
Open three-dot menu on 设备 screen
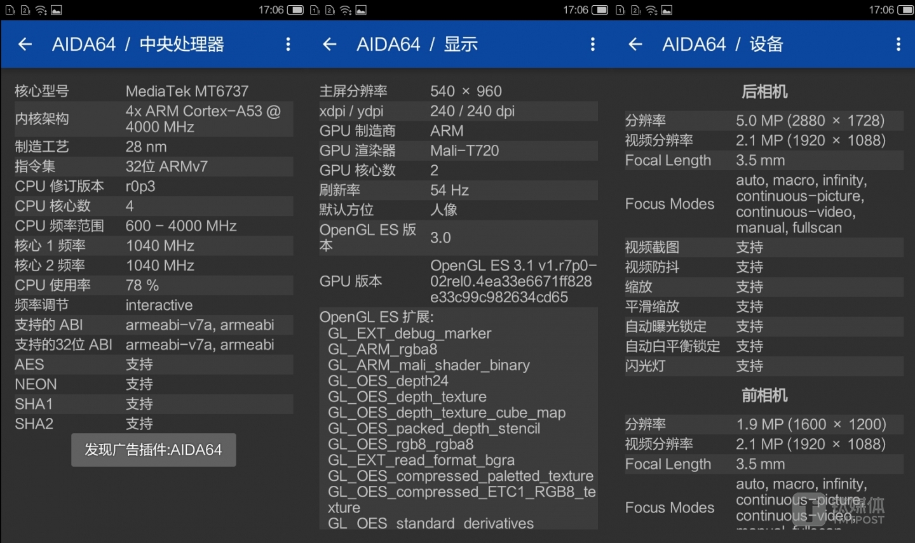[x=898, y=44]
